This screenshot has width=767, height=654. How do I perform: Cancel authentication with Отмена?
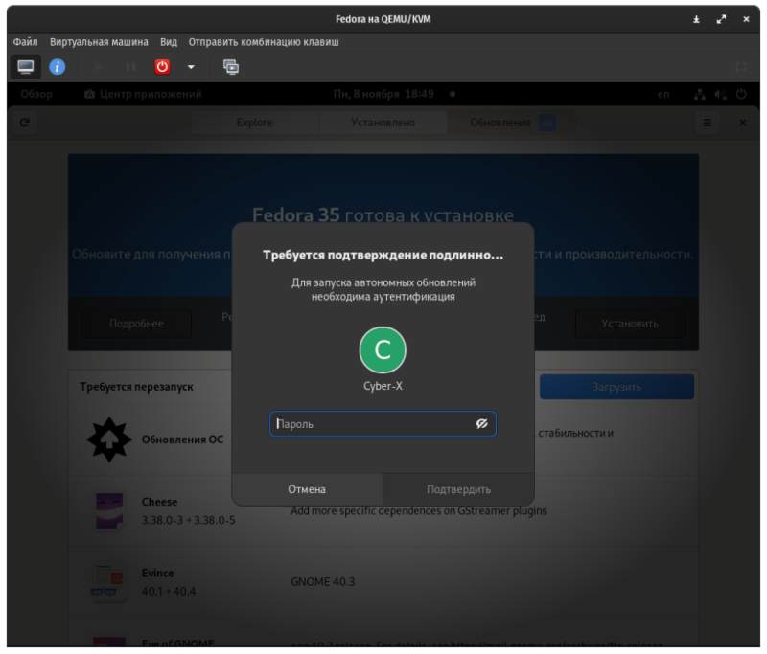click(x=307, y=489)
